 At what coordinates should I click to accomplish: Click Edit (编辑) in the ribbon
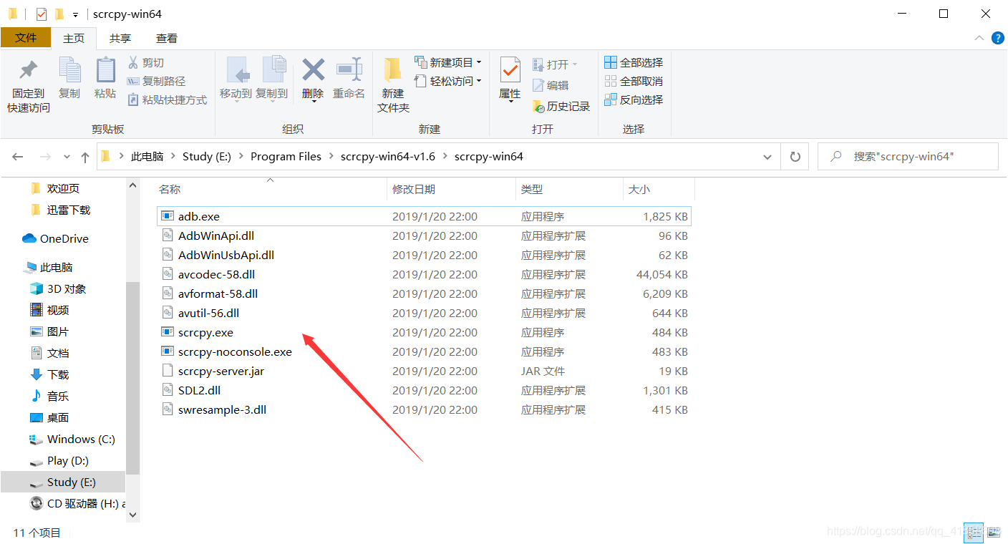(551, 85)
